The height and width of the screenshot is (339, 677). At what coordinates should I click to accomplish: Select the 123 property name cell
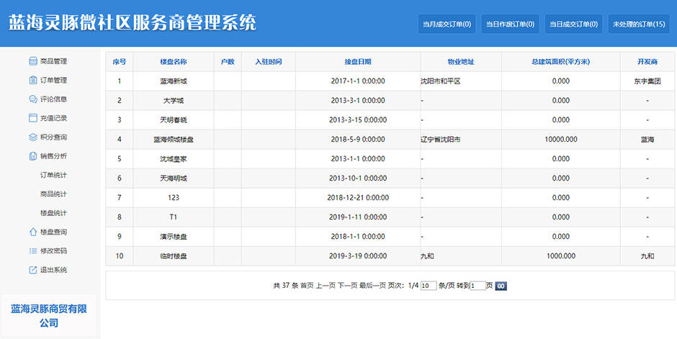[x=173, y=197]
